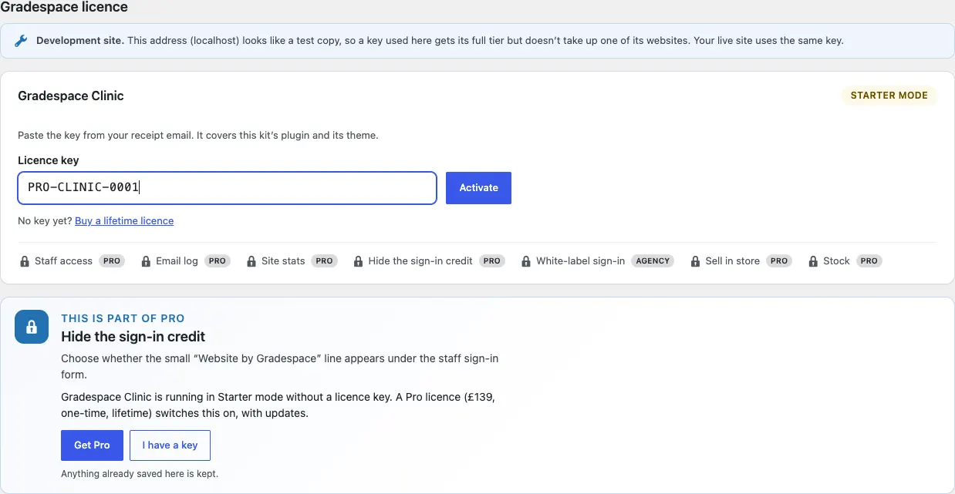Screen dimensions: 955x494
Task: Click the lock icon beside Staff access
Action: [x=25, y=261]
